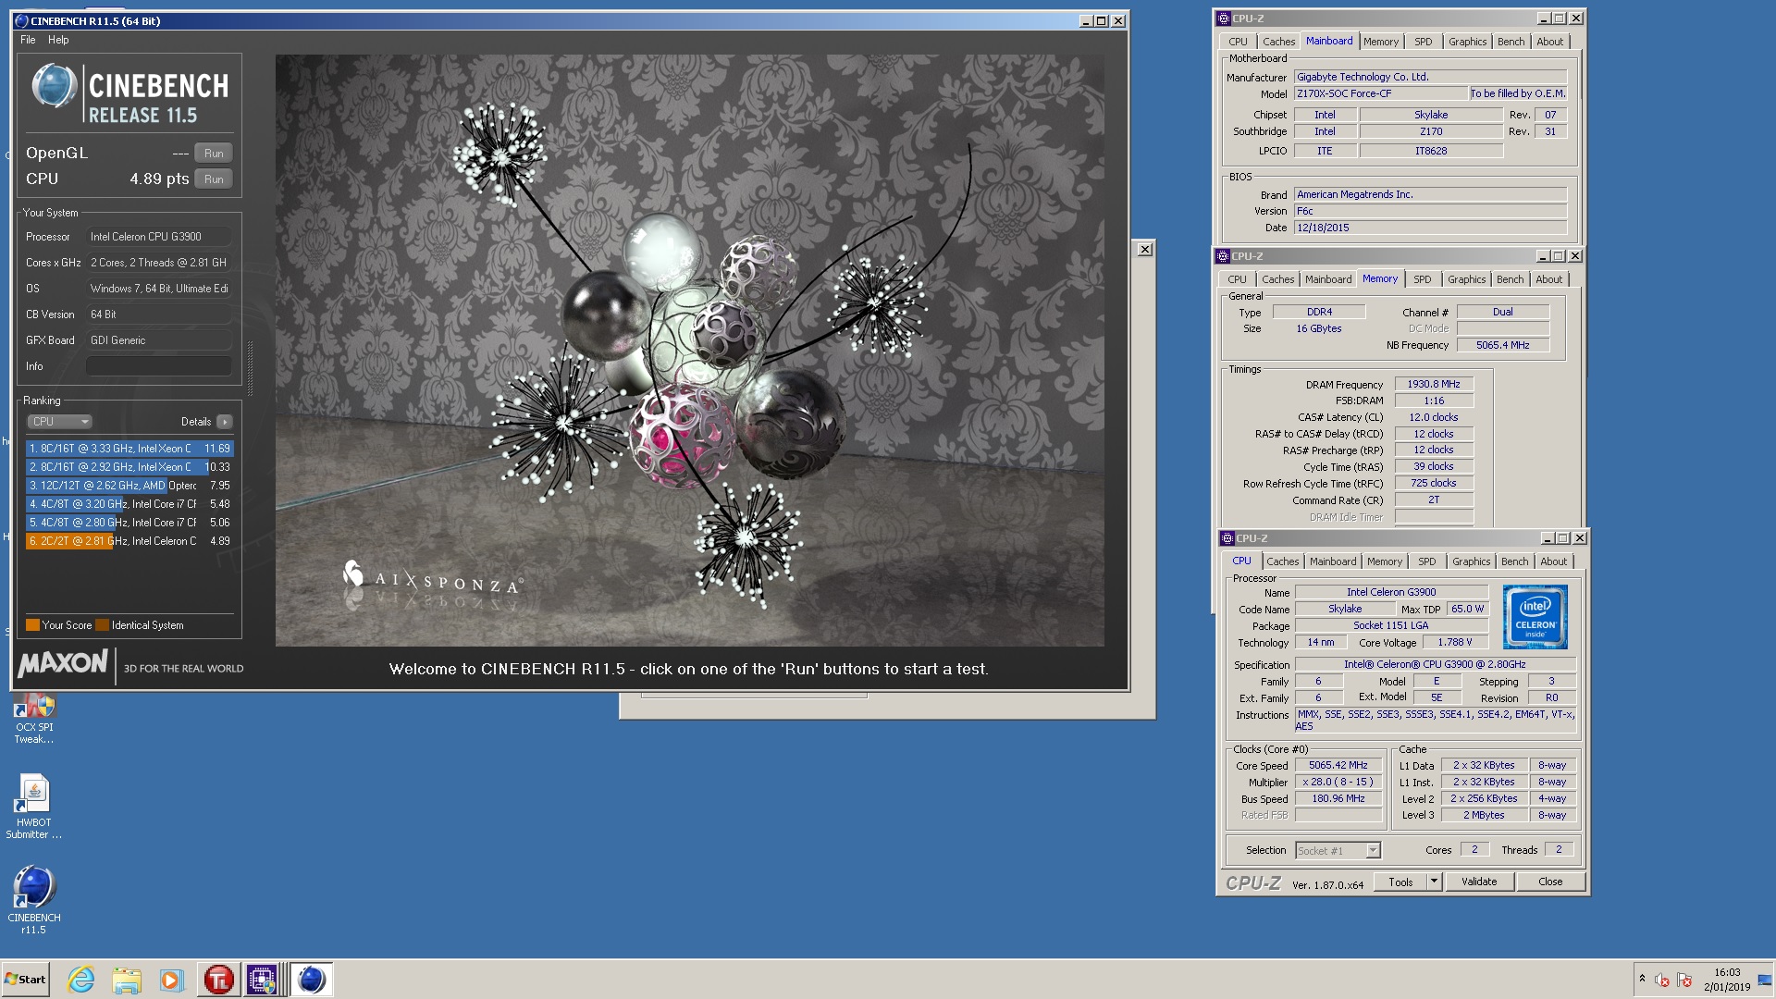Image resolution: width=1776 pixels, height=999 pixels.
Task: Open the Tools dropdown arrow in CPU-Z
Action: click(1435, 882)
